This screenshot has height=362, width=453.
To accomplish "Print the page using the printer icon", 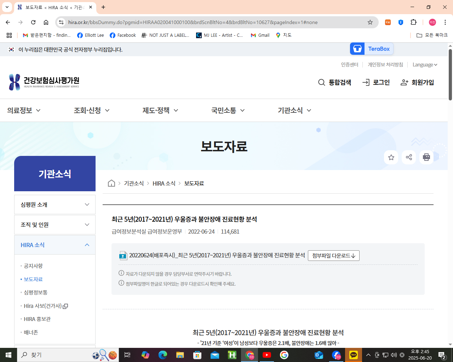I will coord(426,157).
